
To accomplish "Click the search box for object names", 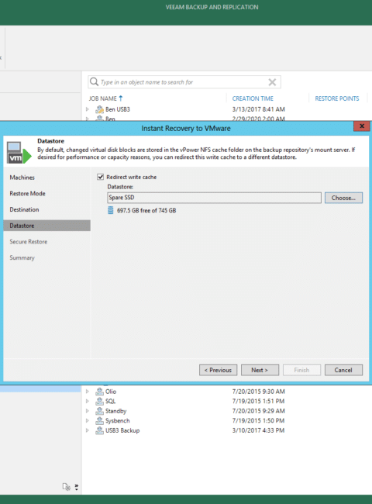I will (184, 82).
